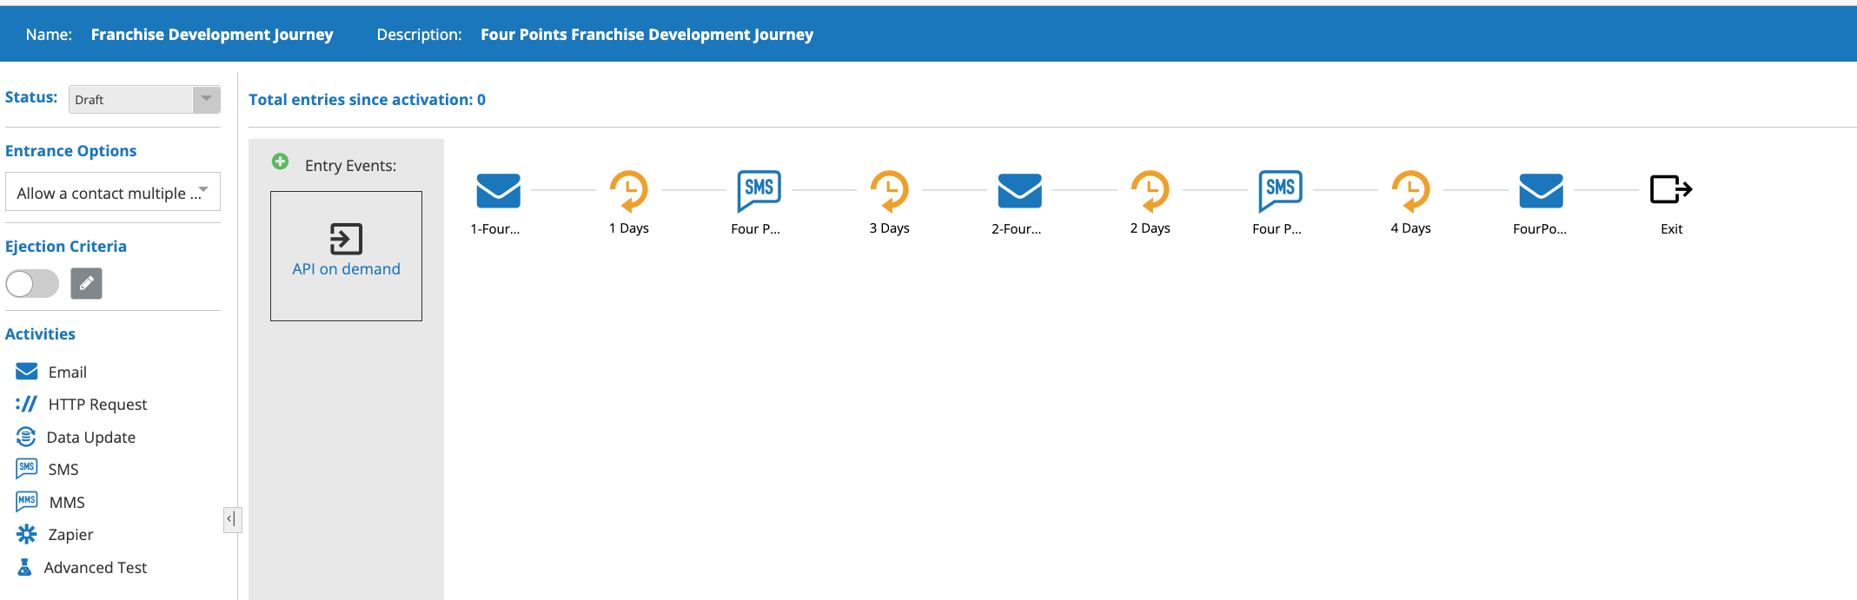Image resolution: width=1857 pixels, height=600 pixels.
Task: Open the first Four P... SMS step
Action: [x=759, y=191]
